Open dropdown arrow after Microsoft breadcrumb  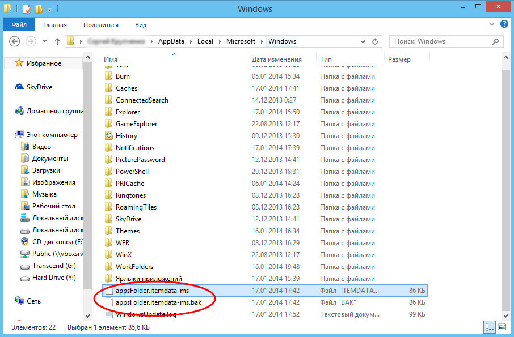262,41
